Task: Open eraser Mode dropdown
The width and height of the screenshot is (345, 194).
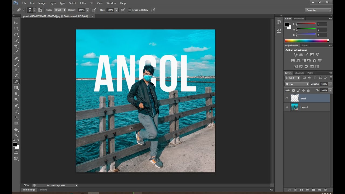Action: (60, 10)
